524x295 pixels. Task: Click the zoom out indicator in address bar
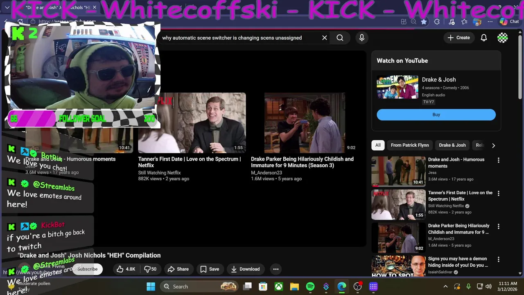(x=413, y=22)
